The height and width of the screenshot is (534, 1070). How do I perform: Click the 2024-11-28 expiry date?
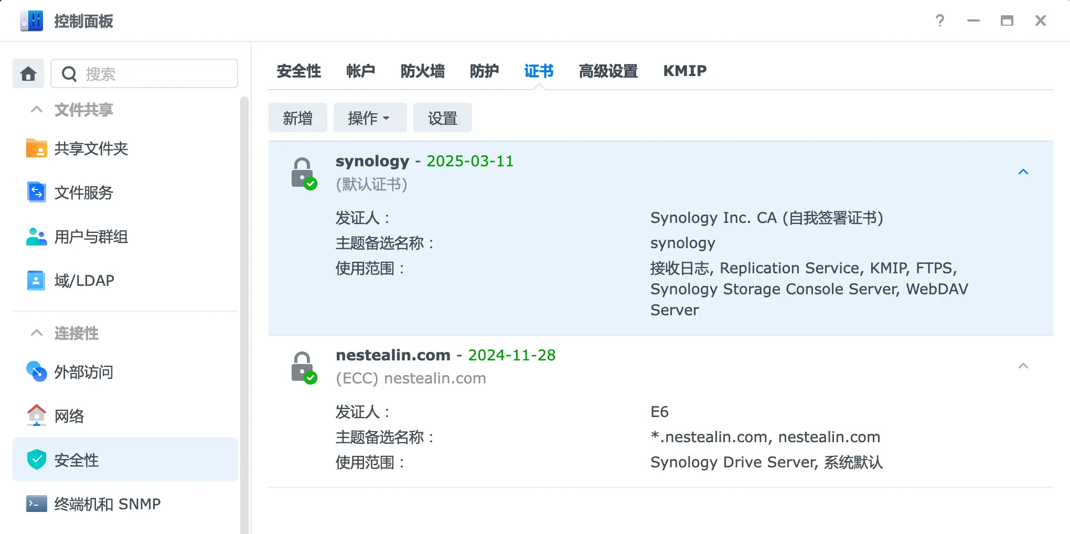coord(512,355)
